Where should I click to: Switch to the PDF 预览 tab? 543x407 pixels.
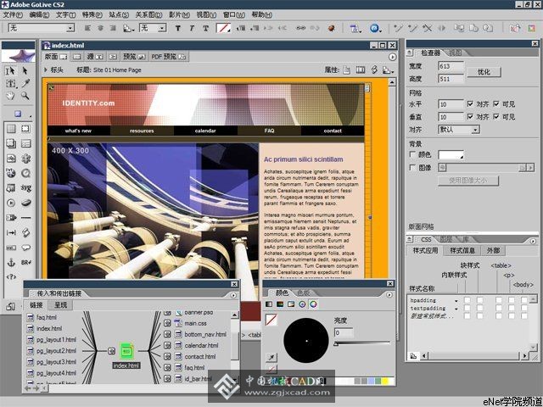tap(169, 57)
